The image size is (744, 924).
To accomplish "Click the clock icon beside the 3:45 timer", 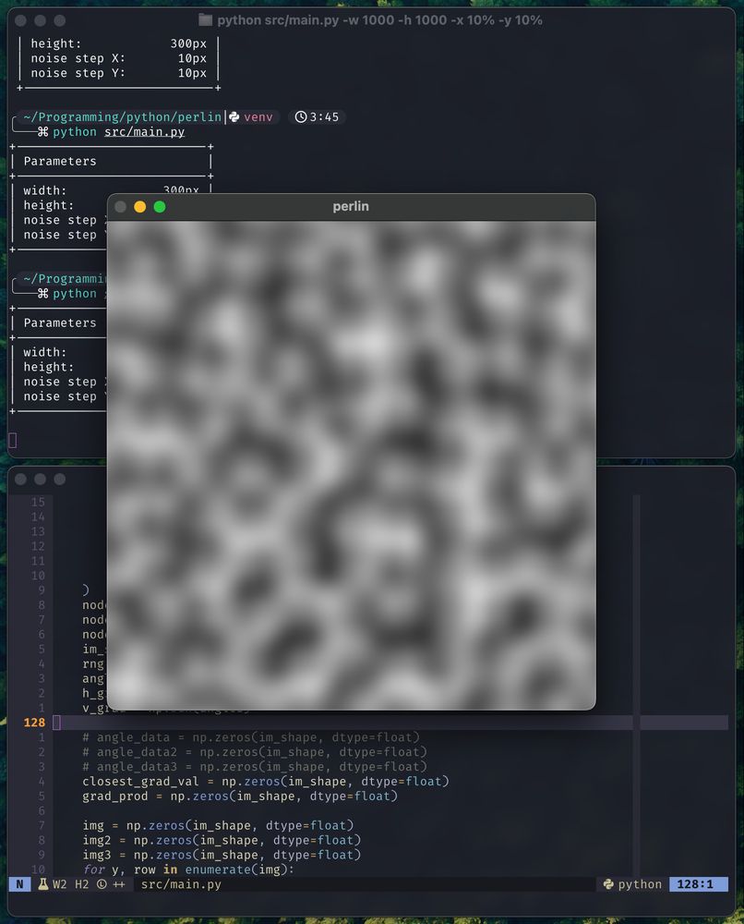I will pos(302,116).
